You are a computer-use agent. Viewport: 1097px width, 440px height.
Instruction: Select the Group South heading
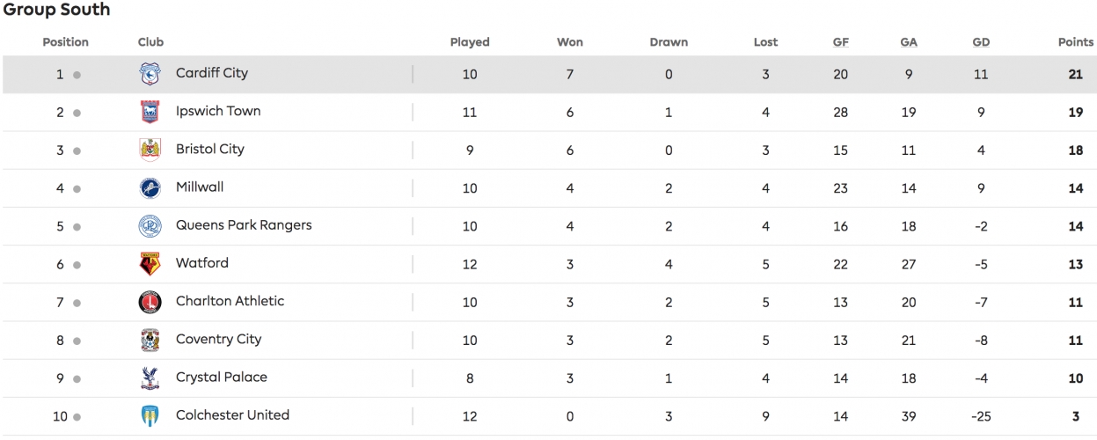57,11
